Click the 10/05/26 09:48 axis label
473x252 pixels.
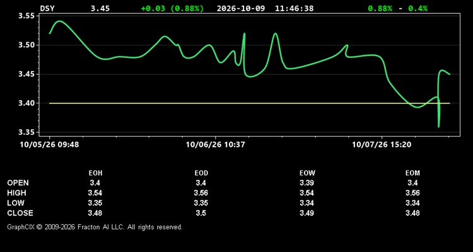[49, 145]
